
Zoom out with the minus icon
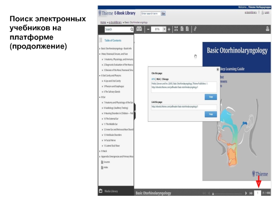coord(148,29)
